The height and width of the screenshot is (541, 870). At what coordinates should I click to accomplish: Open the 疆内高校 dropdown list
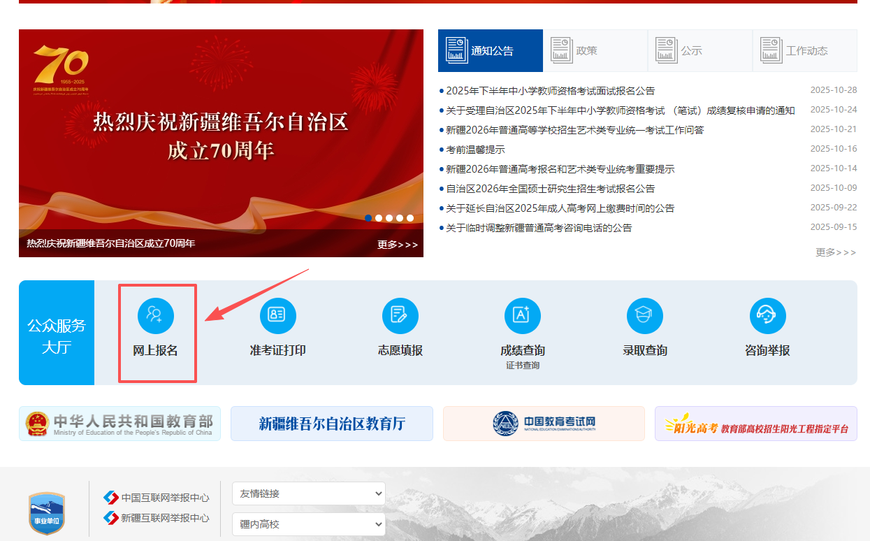(x=308, y=524)
